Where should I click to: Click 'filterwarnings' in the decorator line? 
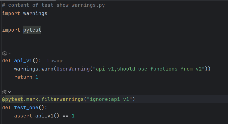click(63, 99)
